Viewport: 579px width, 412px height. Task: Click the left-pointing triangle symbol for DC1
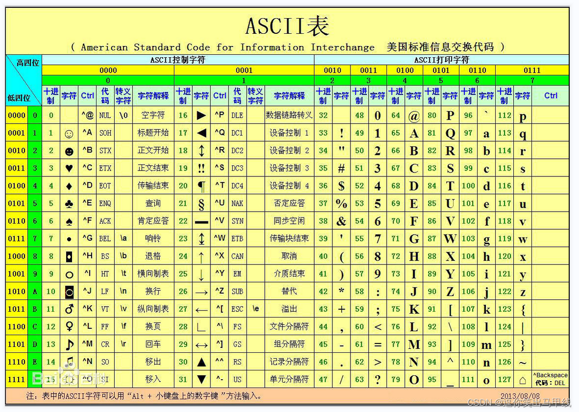[201, 133]
